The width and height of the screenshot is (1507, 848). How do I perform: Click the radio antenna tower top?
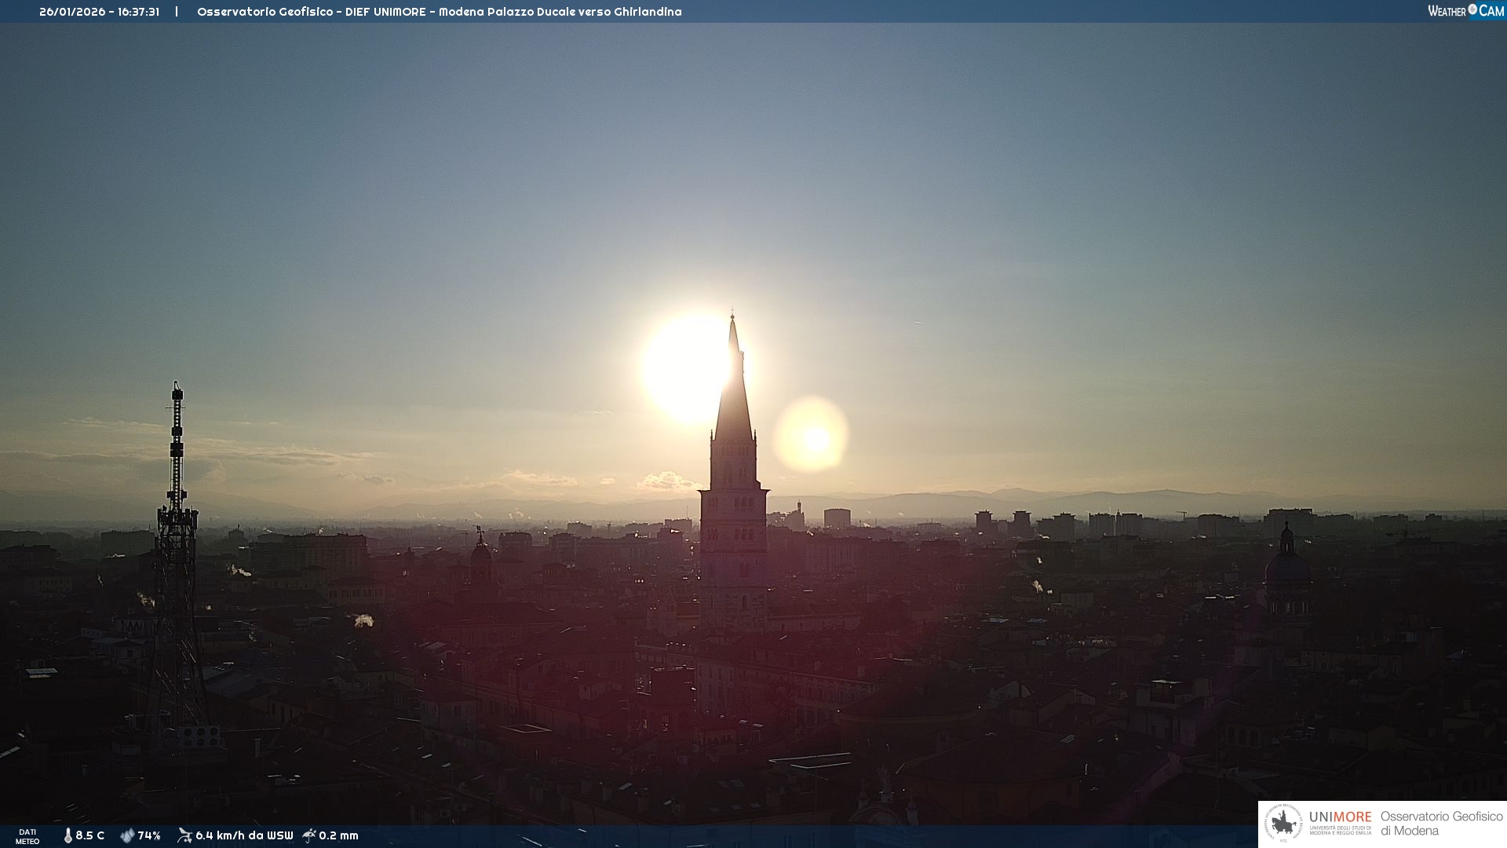(x=177, y=387)
